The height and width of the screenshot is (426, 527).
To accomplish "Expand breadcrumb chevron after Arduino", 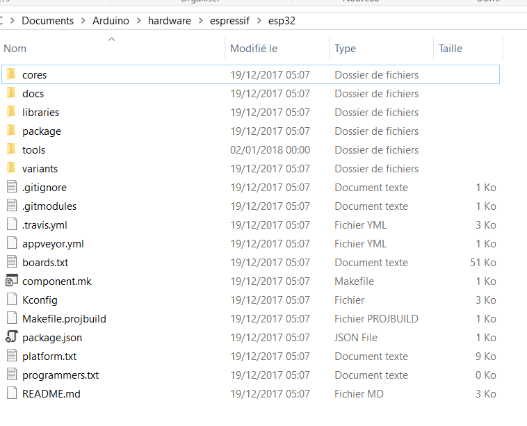I will (138, 21).
